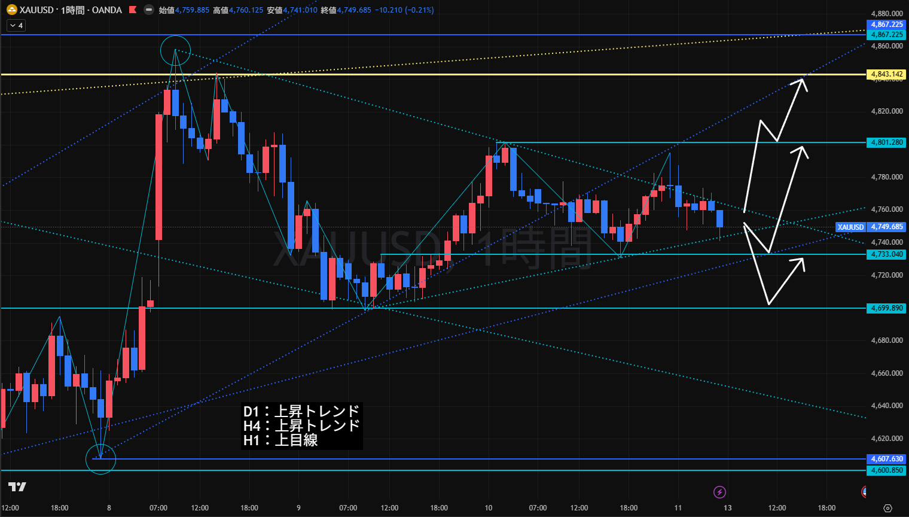This screenshot has width=909, height=517.
Task: Select the cyan 4,733.040 price level label
Action: click(x=886, y=254)
